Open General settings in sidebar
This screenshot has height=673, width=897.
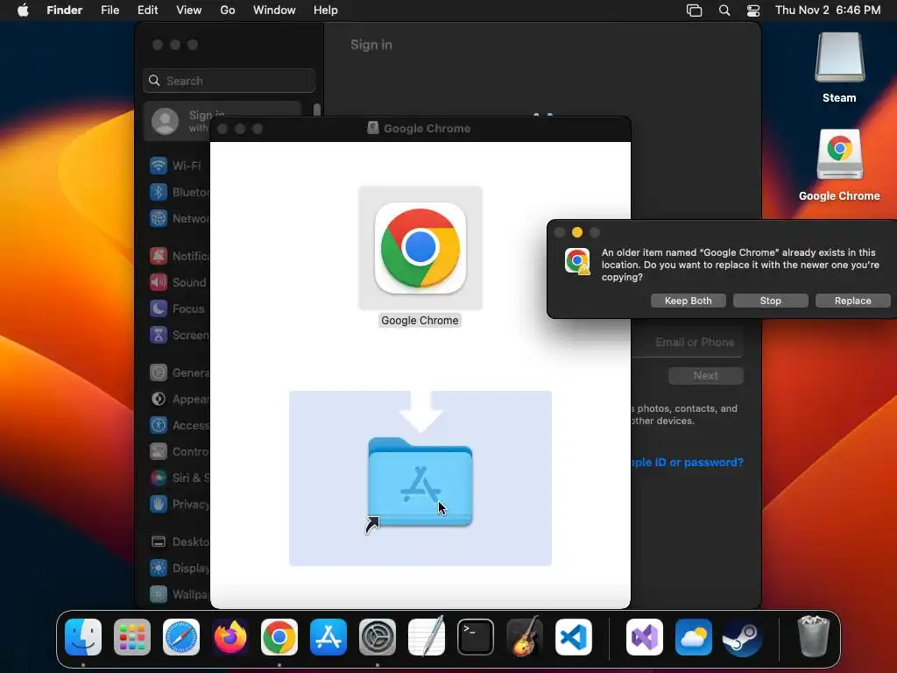(179, 372)
